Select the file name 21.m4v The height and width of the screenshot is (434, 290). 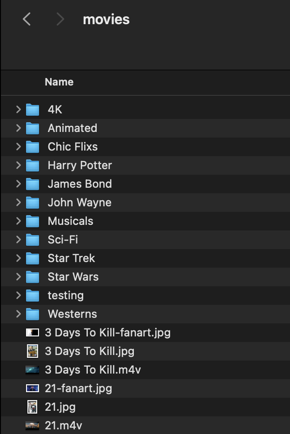tap(64, 426)
